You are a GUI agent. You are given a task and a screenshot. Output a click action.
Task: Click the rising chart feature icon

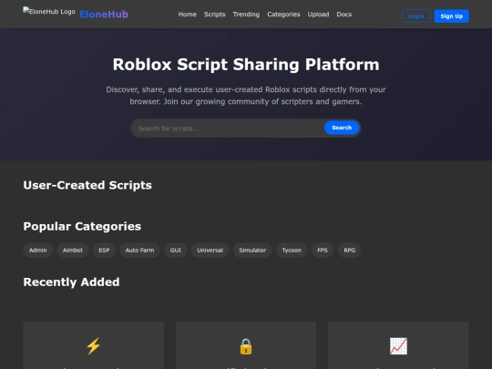(398, 346)
